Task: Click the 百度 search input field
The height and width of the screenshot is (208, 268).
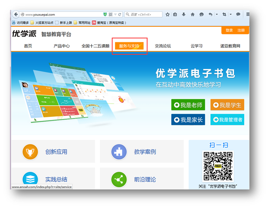Action: point(145,14)
